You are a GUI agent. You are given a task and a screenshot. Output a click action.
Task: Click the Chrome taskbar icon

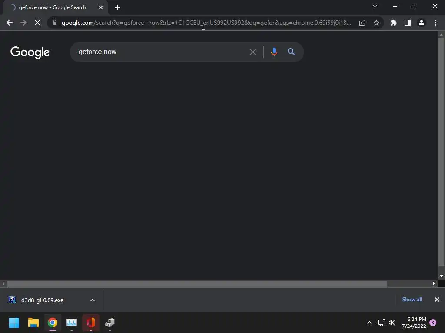pos(53,323)
